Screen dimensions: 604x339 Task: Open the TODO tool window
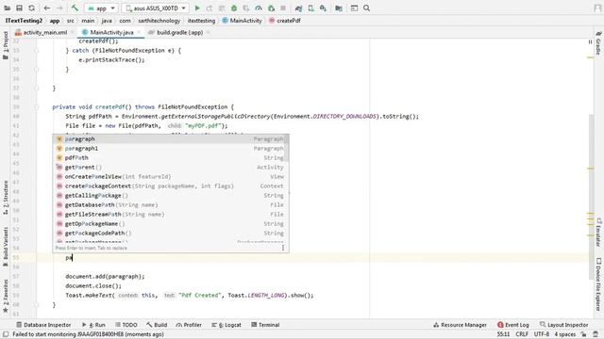pyautogui.click(x=126, y=325)
